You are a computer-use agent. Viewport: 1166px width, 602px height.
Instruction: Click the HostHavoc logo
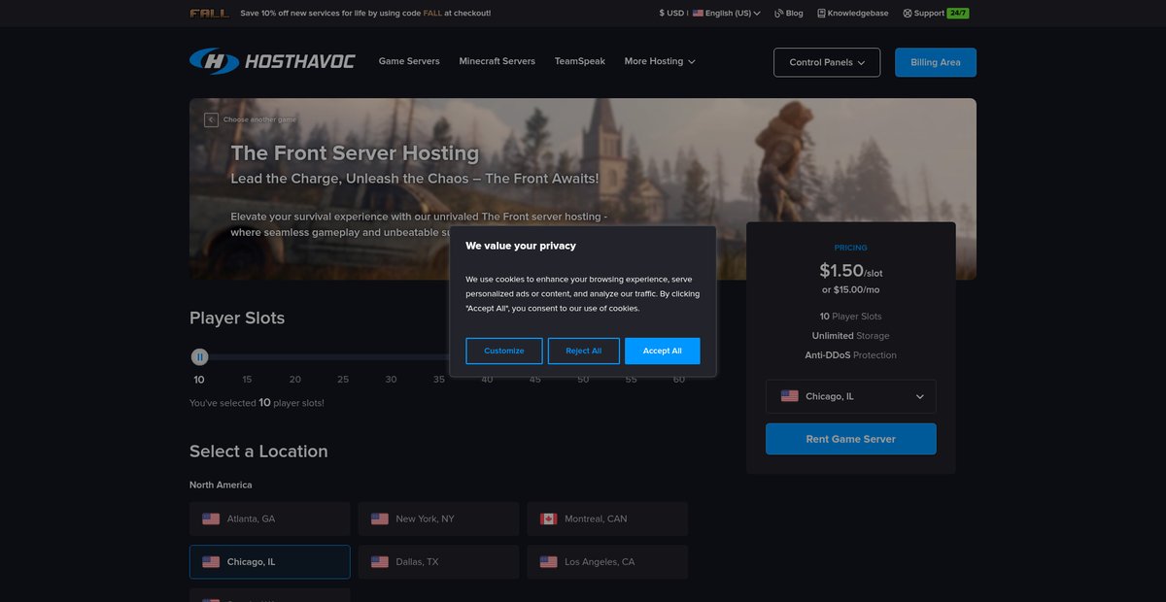(x=272, y=61)
